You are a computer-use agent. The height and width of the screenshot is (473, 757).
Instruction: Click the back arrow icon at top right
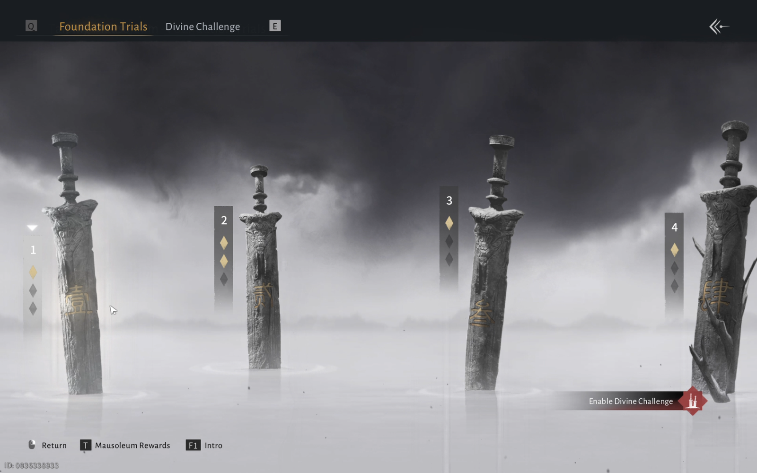coord(719,26)
